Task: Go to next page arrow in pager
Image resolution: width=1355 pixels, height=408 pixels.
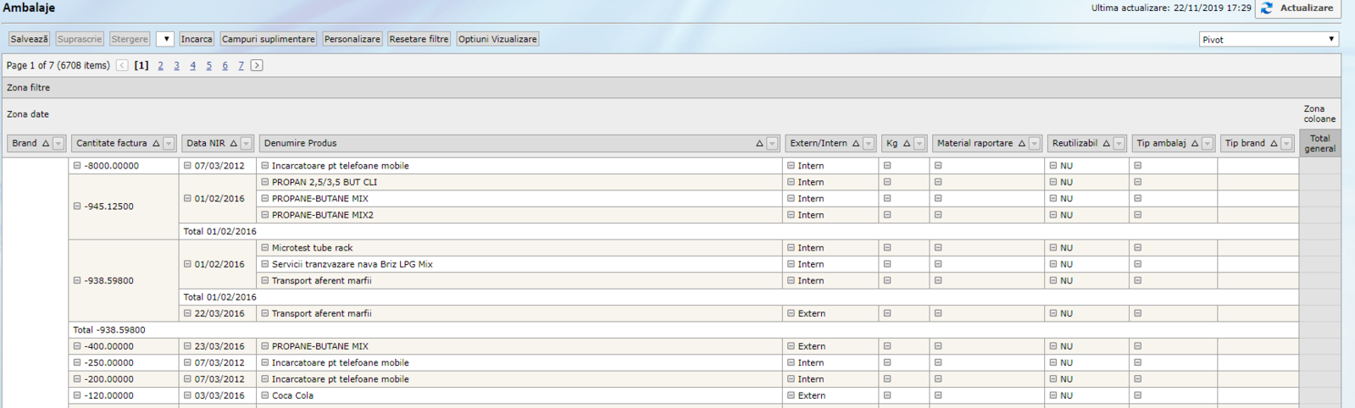Action: coord(257,65)
